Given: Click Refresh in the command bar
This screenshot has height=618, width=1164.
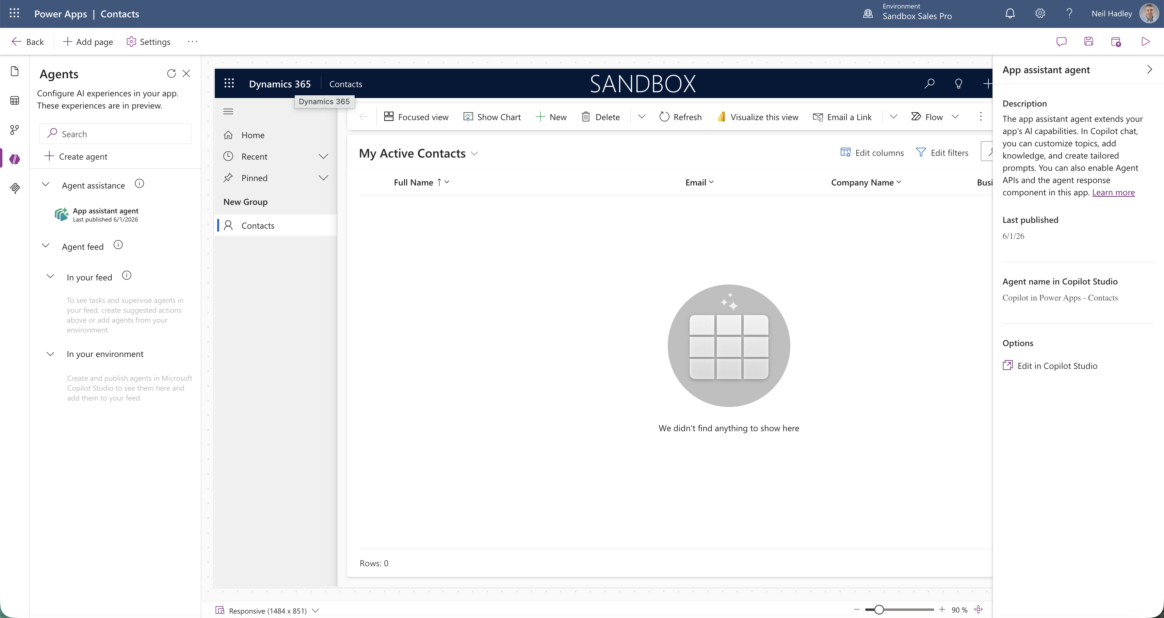Looking at the screenshot, I should pyautogui.click(x=680, y=117).
